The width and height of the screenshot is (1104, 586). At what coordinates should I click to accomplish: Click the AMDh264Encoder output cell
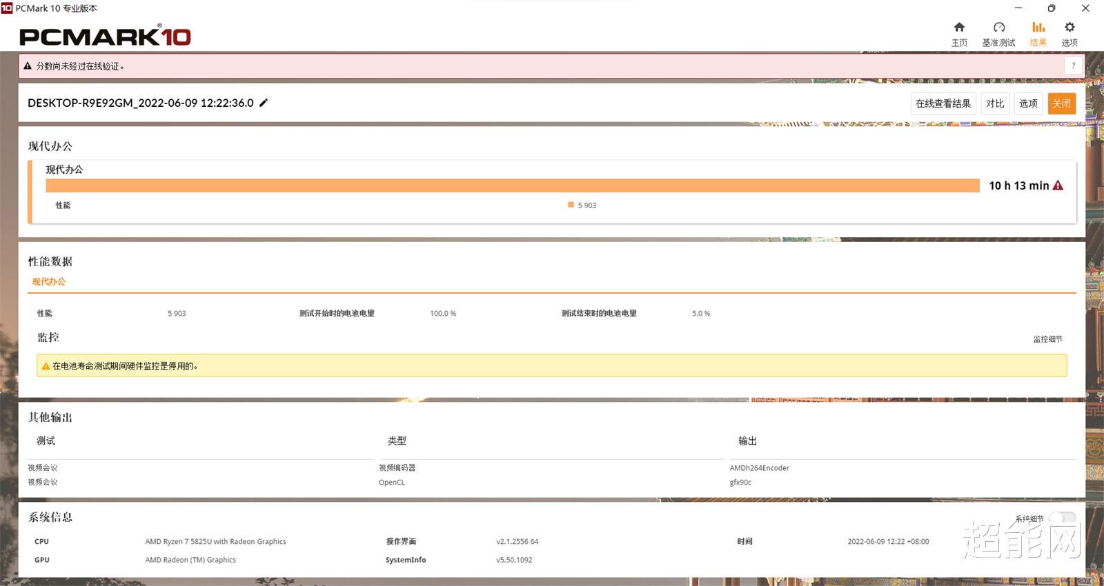click(760, 468)
